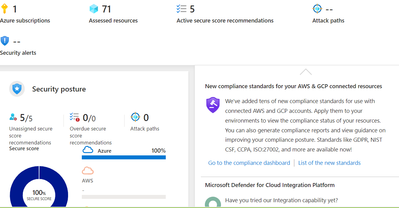Open Active secure score recommendations label
This screenshot has width=399, height=208.
(225, 21)
